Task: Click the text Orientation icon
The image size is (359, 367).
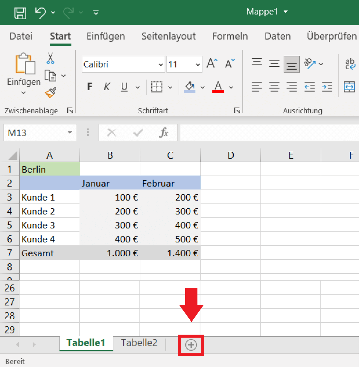Action: (310, 63)
